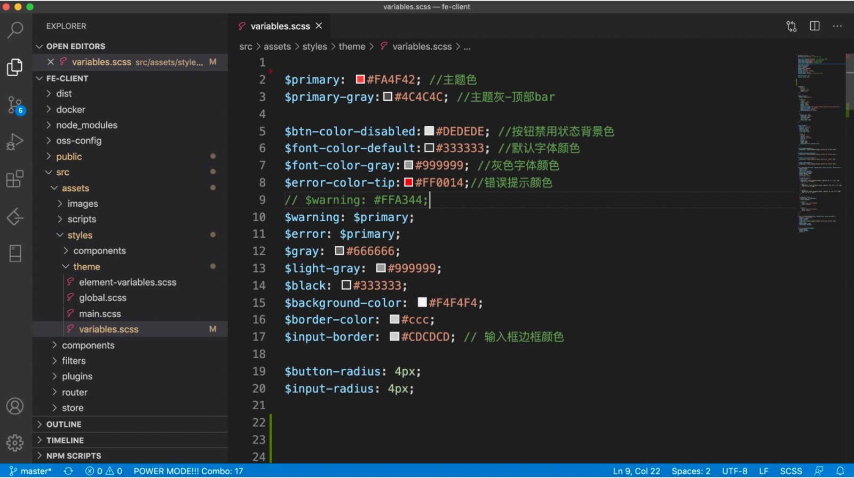Open Source Control view with 5 changes
The height and width of the screenshot is (478, 854).
15,105
